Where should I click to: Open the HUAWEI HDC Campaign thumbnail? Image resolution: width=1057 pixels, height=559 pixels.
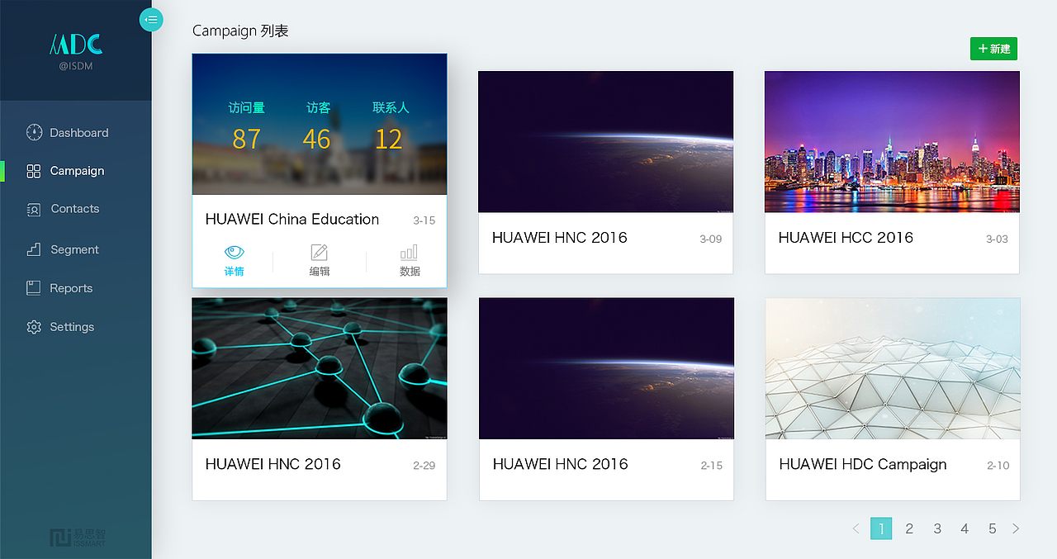pos(892,368)
